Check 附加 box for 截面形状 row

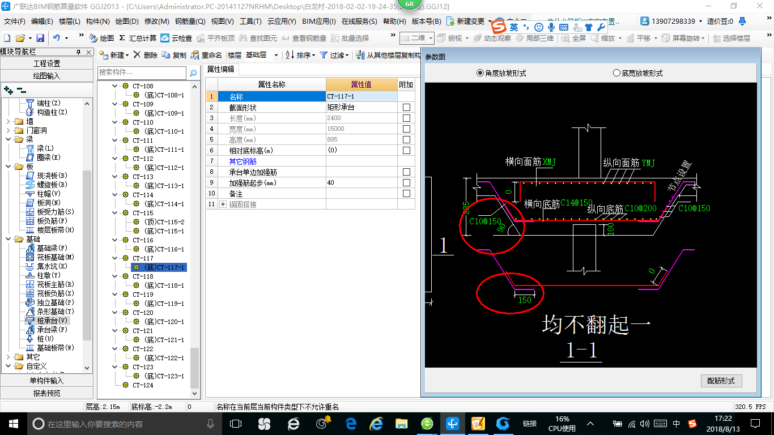(x=406, y=108)
